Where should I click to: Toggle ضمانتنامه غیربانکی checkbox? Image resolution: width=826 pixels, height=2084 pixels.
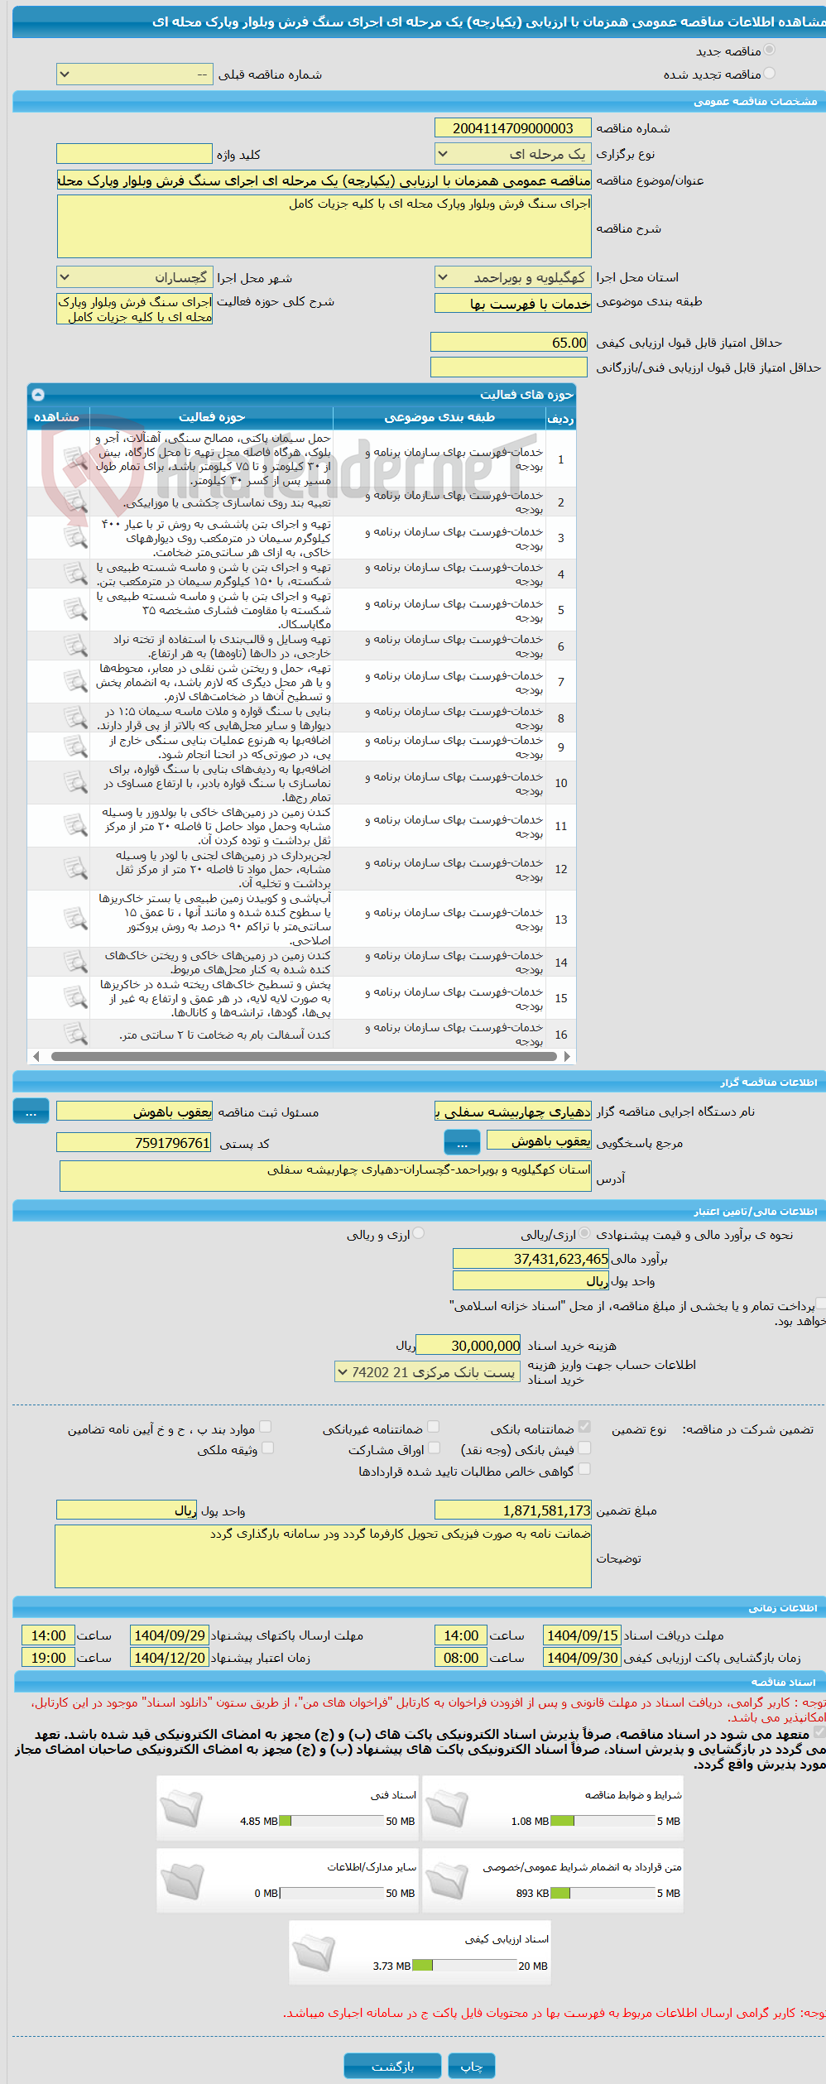[x=433, y=1426]
